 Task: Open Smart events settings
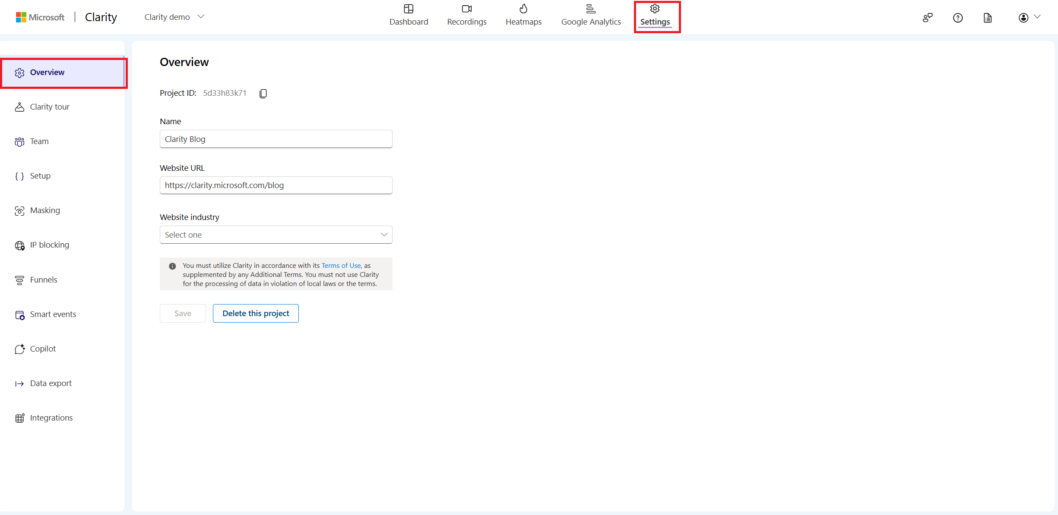pyautogui.click(x=53, y=314)
